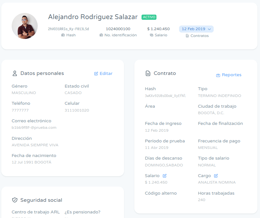260x218 pixels.
Task: Click the email b1bb9f8f-@prueba.com
Action: [34, 127]
